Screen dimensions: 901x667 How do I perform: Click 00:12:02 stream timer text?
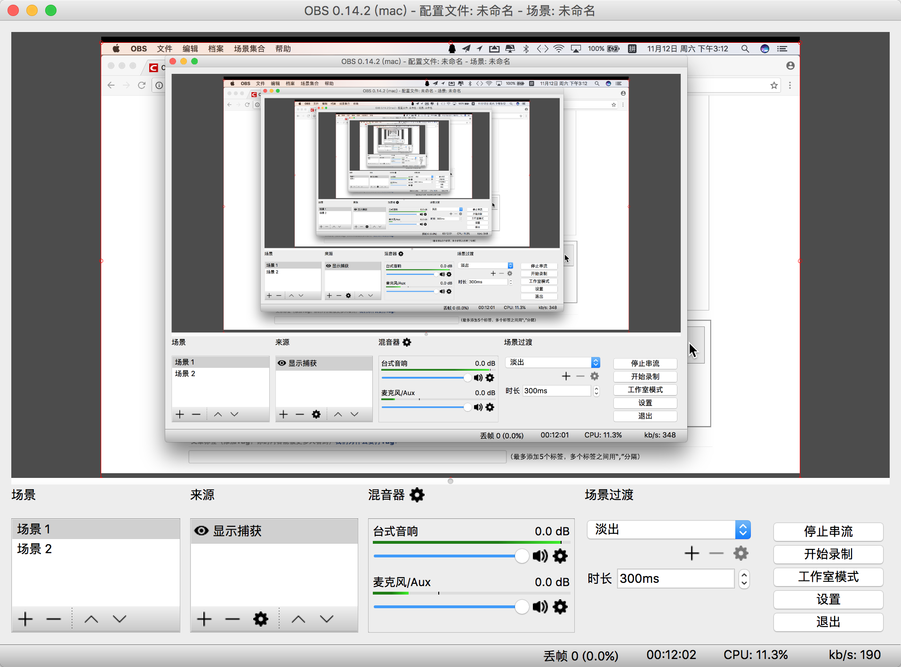tap(671, 655)
